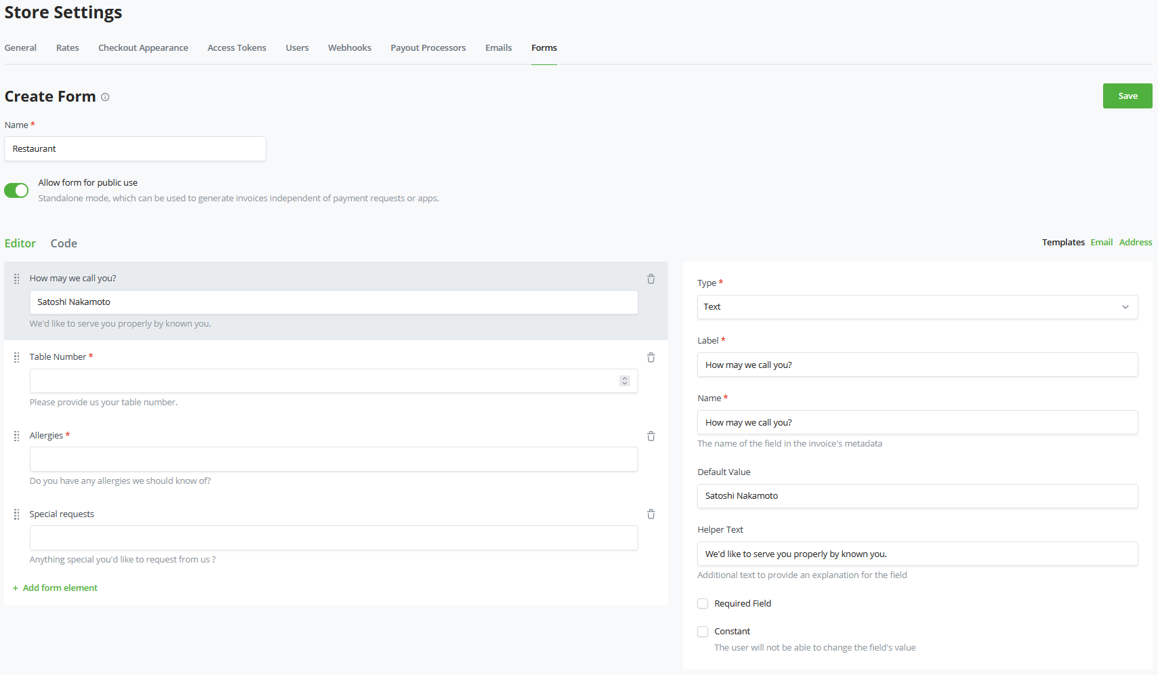This screenshot has height=675, width=1158.
Task: Click the Label input field
Action: click(917, 365)
